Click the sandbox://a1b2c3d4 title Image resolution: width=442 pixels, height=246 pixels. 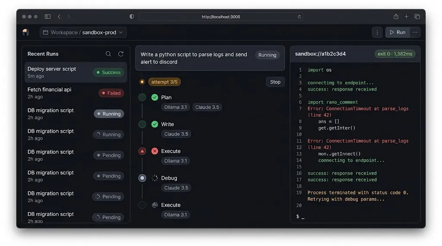320,54
